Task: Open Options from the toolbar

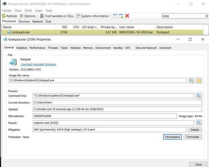Action: point(28,16)
